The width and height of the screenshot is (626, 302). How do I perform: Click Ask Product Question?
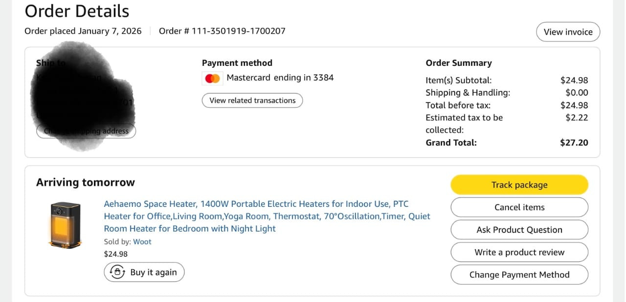coord(519,230)
